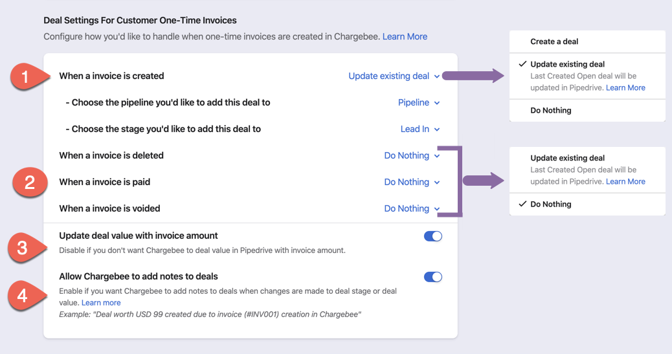
Task: Pick Update existing deal in lower menu
Action: [x=567, y=158]
